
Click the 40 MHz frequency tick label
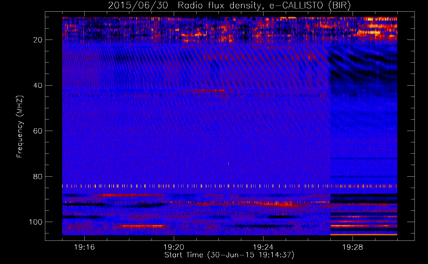[38, 86]
